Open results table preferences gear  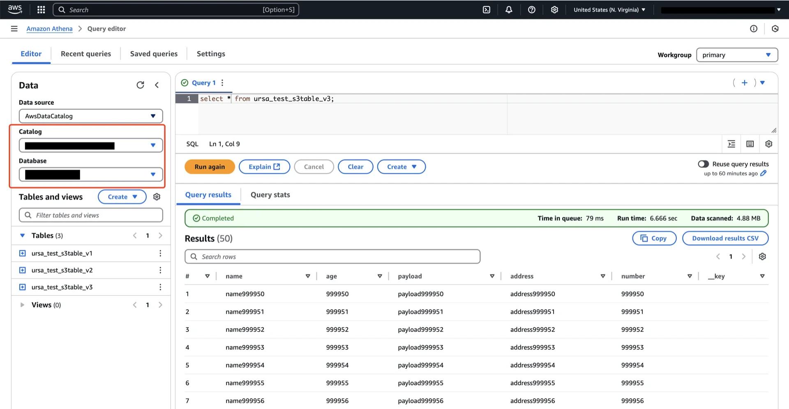tap(762, 257)
